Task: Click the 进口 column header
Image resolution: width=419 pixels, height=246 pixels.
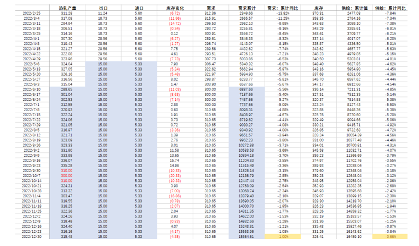Action: [x=139, y=8]
